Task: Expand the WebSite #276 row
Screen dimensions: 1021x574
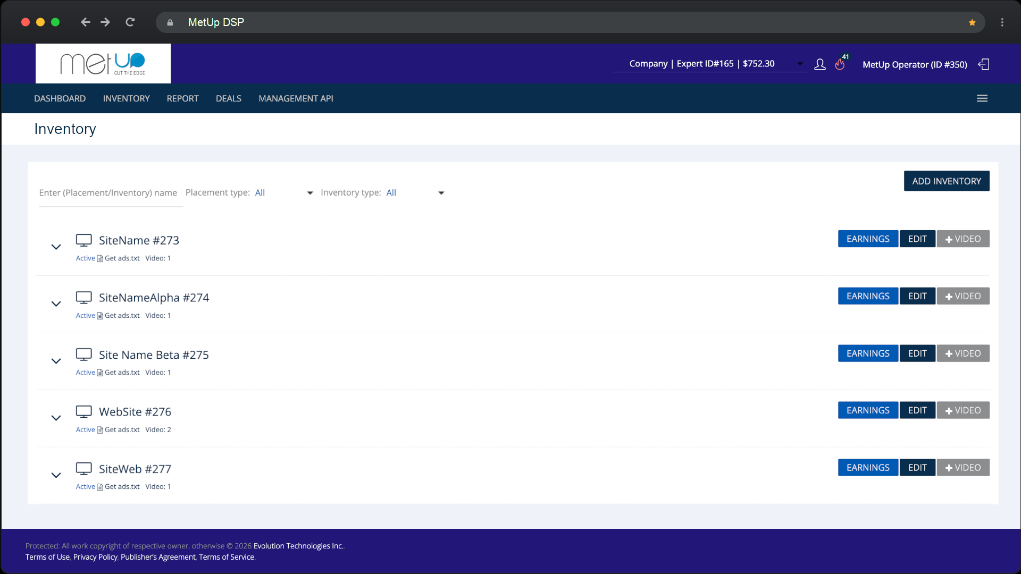Action: [x=56, y=418]
